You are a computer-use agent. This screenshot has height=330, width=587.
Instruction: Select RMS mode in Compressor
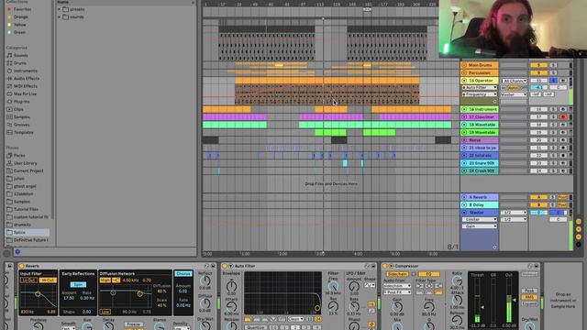pos(529,297)
